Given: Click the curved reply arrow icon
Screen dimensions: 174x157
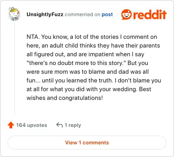Looking at the screenshot, I should click(60, 125).
